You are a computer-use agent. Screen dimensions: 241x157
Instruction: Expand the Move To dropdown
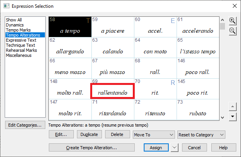point(153,134)
